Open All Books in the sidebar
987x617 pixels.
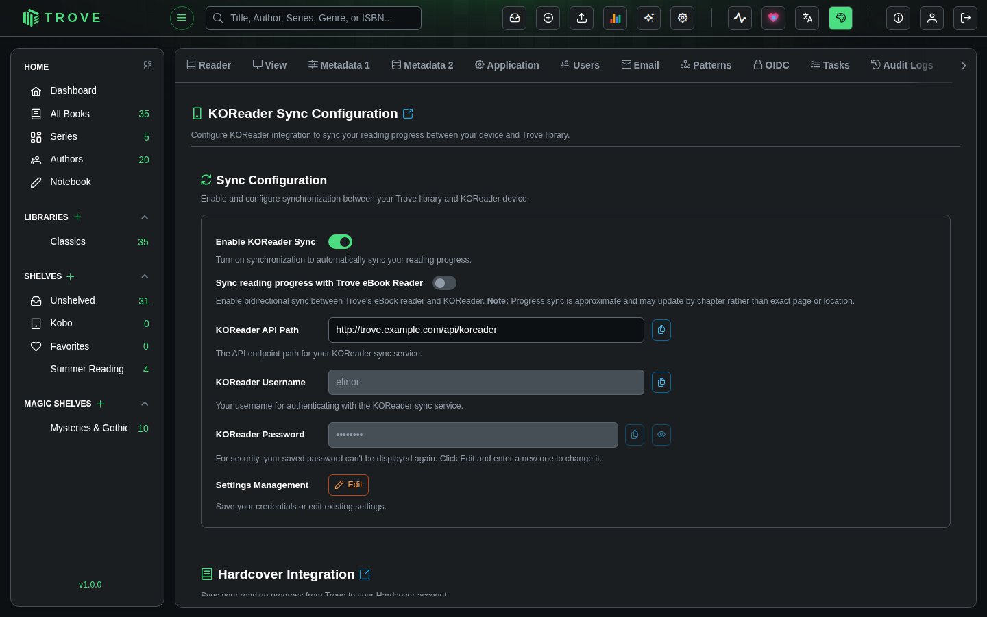coord(87,114)
